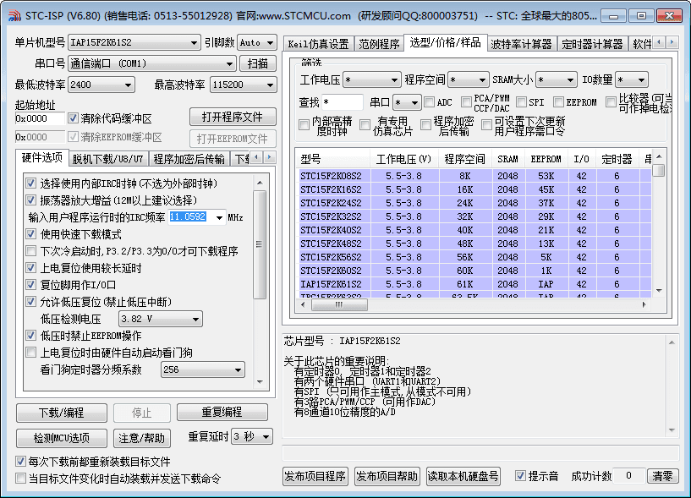This screenshot has width=691, height=498.
Task: Expand the IRC frequency 11.0592 dropdown
Action: pos(219,217)
